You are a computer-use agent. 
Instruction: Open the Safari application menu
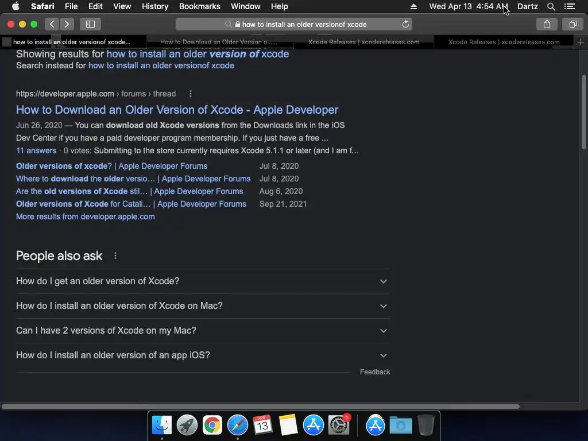coord(42,6)
